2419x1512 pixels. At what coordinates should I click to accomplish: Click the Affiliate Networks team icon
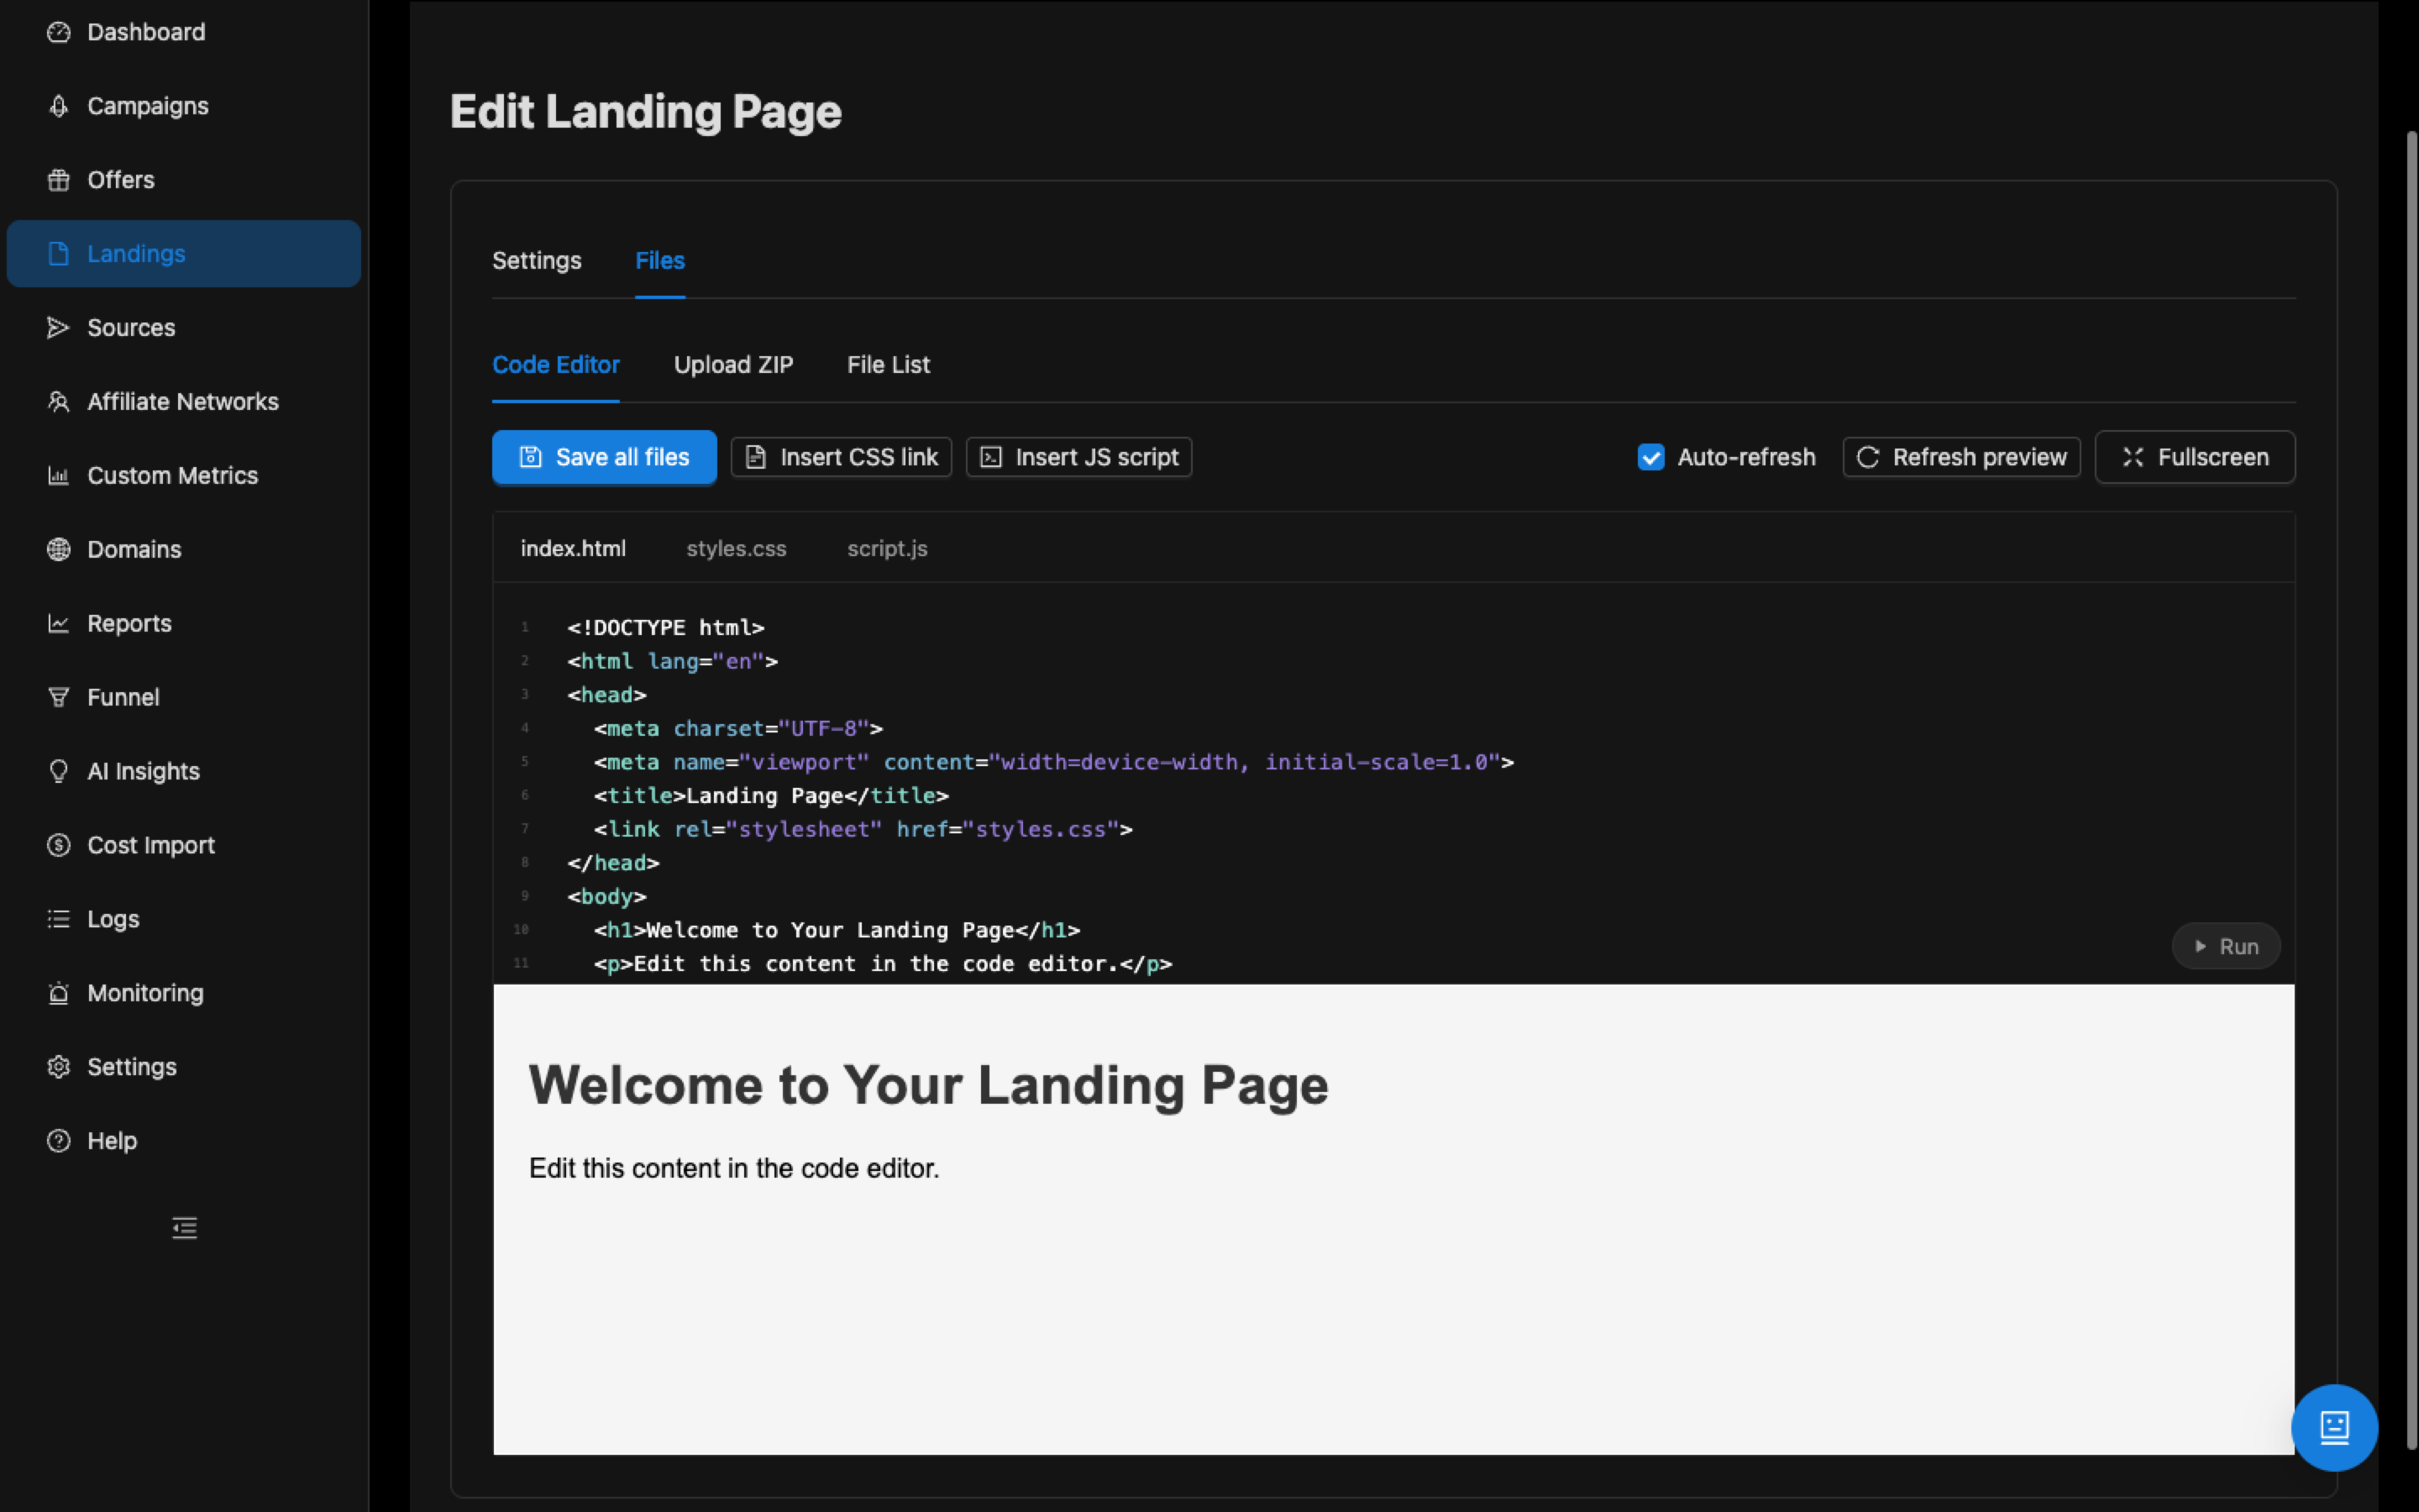tap(59, 402)
